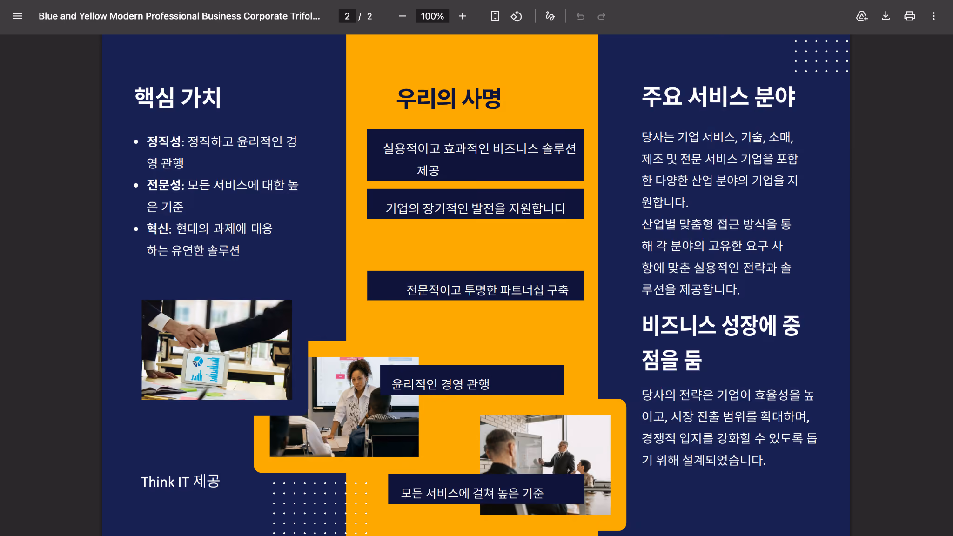Click the '주요 서비스 분야' heading

point(718,97)
